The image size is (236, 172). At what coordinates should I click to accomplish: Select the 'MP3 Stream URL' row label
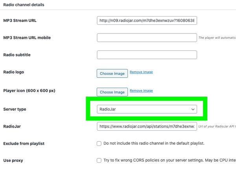tap(20, 20)
